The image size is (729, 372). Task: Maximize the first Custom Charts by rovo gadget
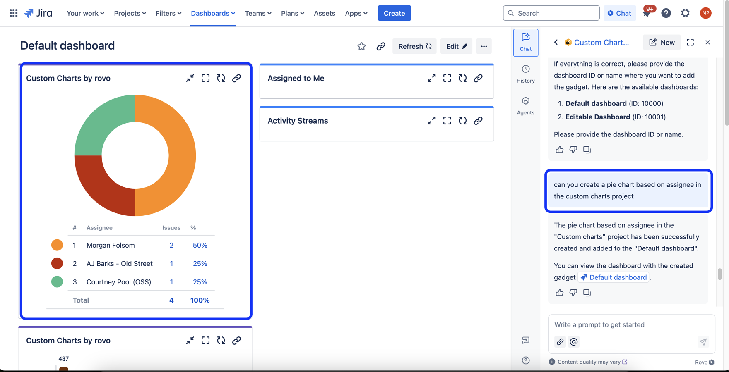[x=205, y=78]
